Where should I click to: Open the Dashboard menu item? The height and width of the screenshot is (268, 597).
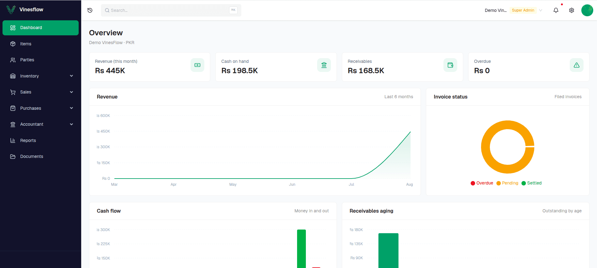[40, 28]
